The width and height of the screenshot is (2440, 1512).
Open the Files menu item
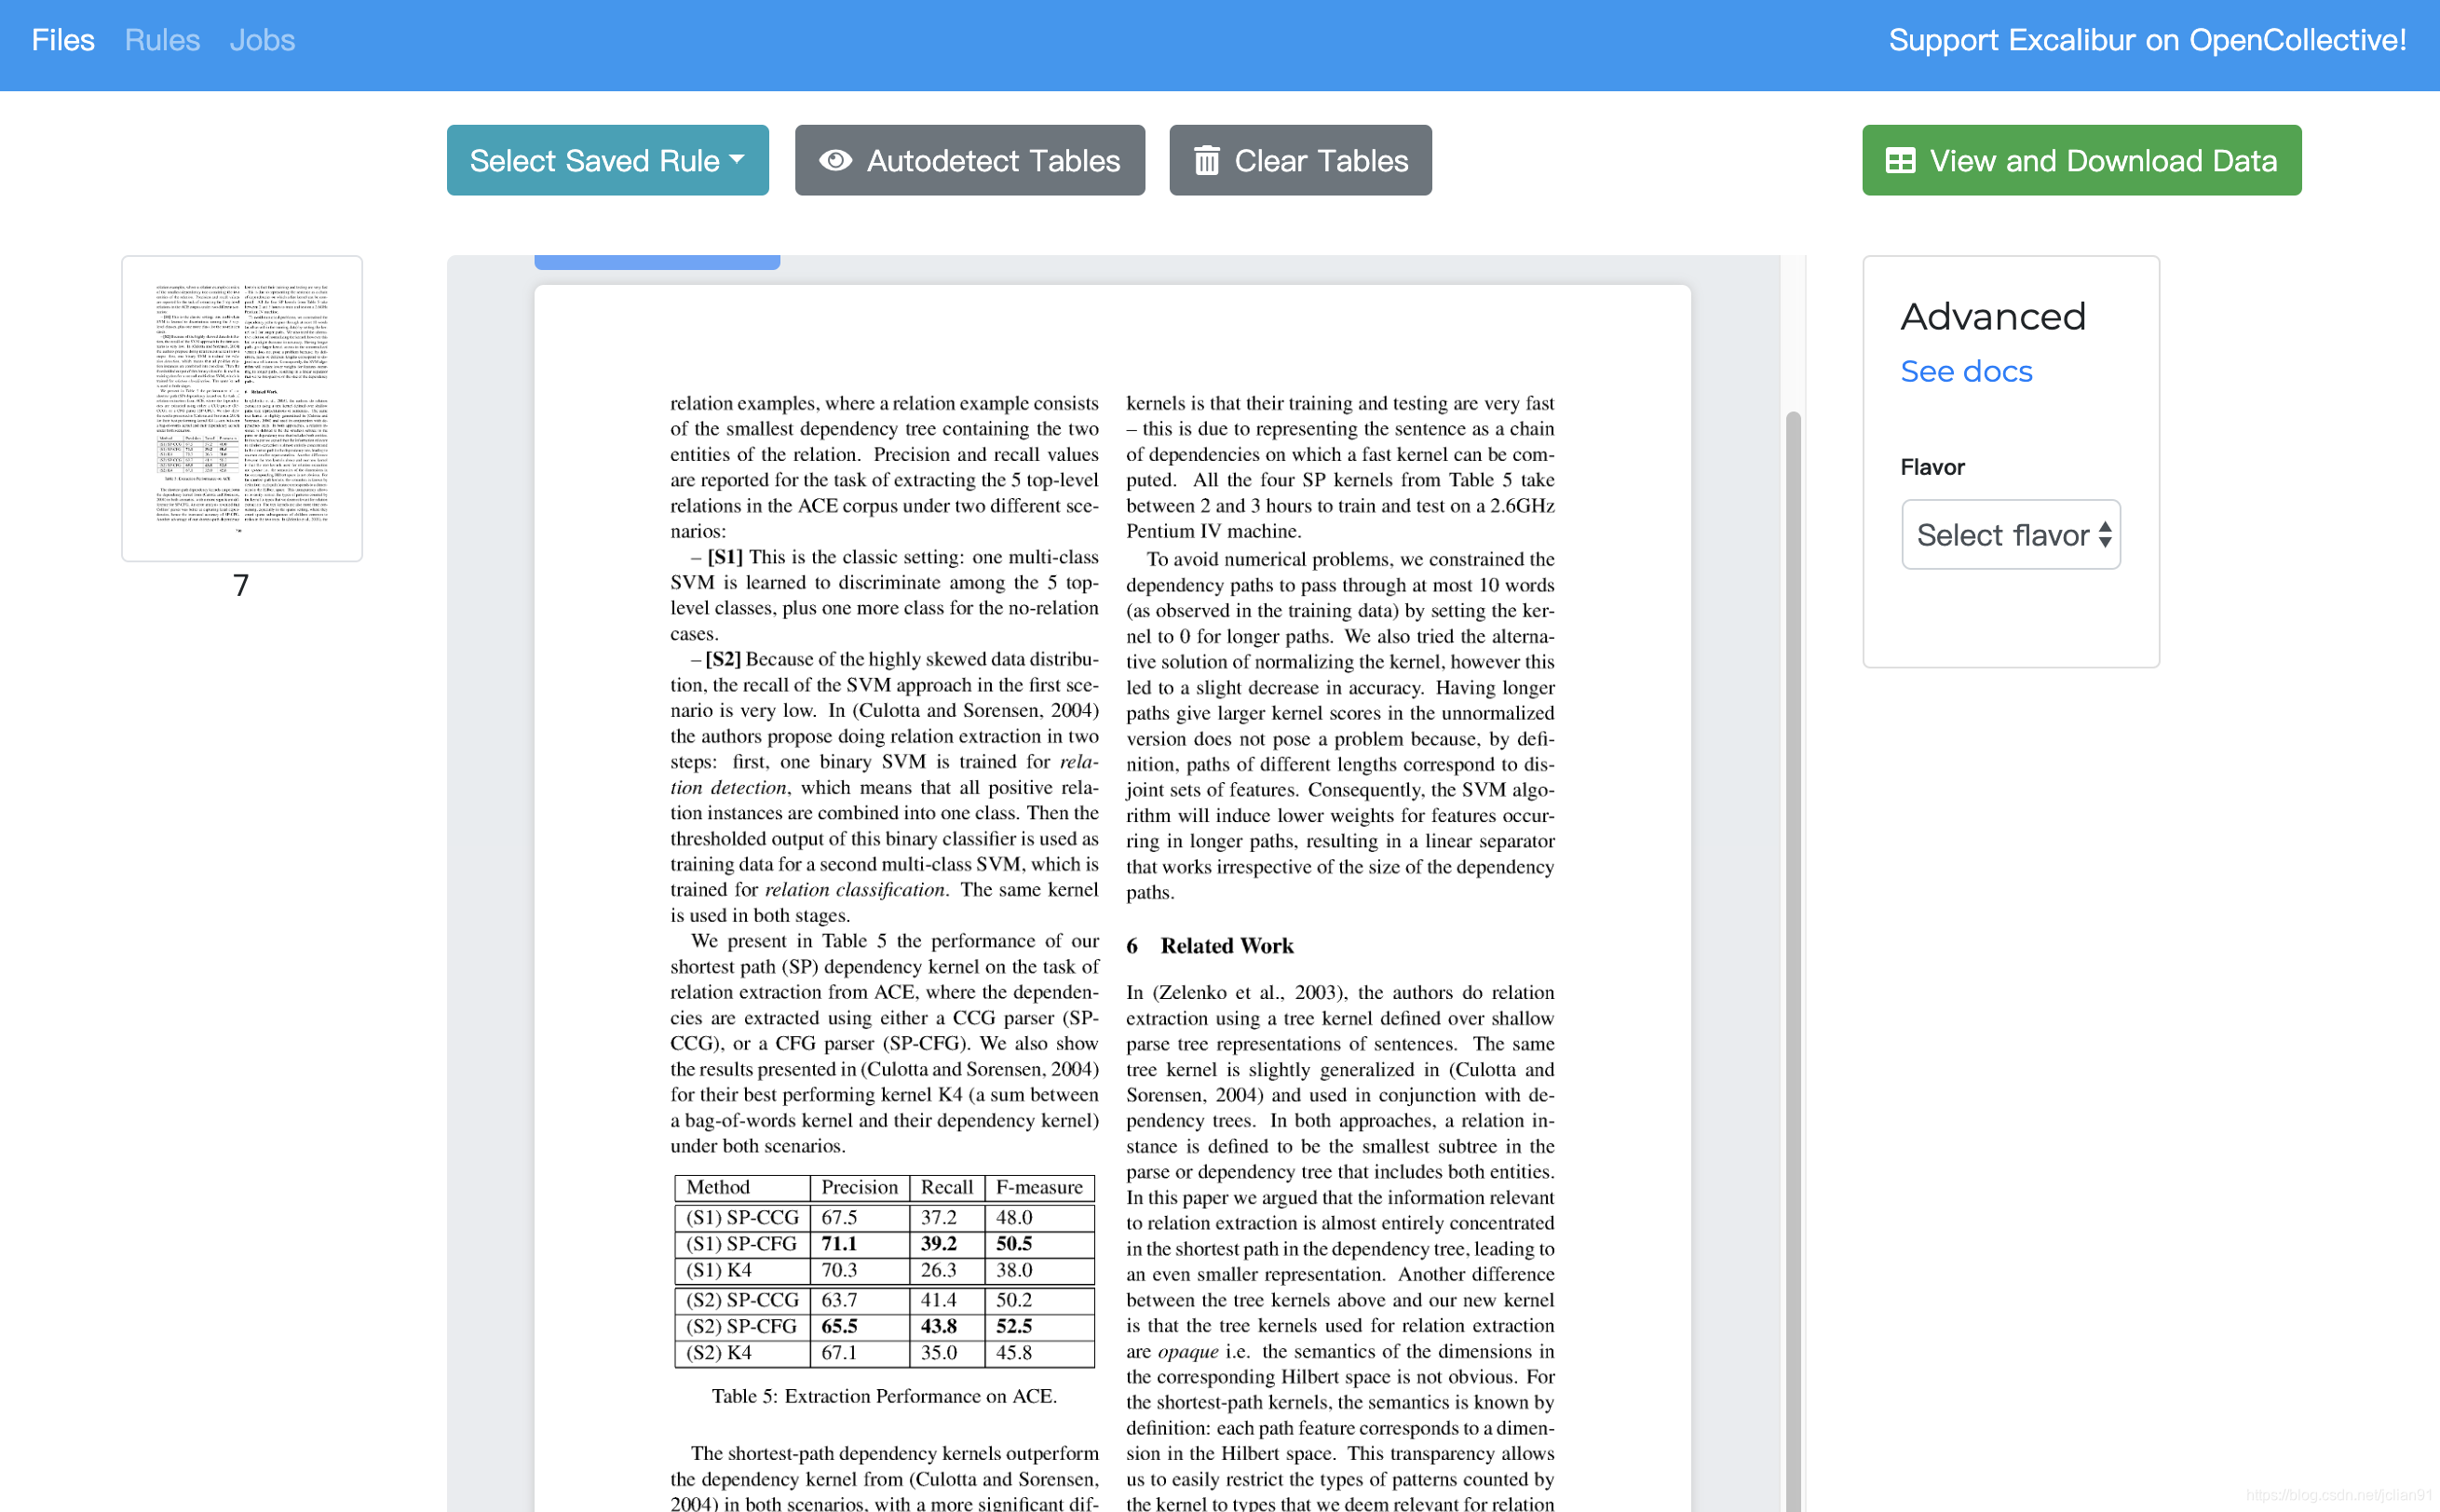pyautogui.click(x=63, y=40)
